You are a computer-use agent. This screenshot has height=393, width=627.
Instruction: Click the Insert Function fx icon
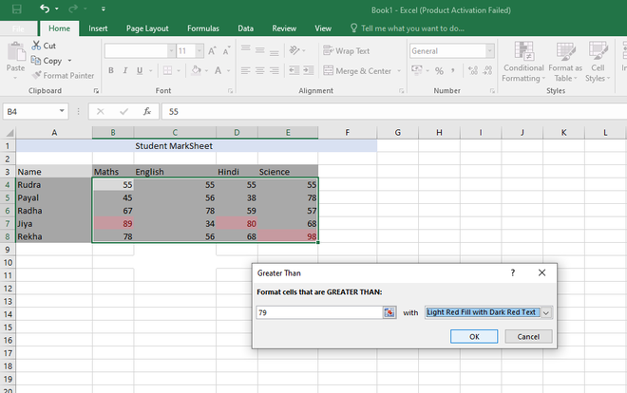[x=146, y=111]
